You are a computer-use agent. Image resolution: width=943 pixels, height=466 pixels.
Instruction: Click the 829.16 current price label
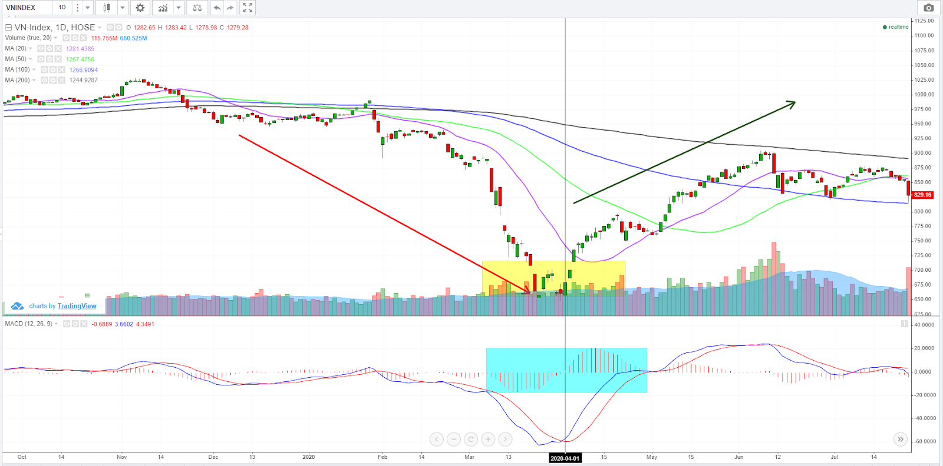922,195
